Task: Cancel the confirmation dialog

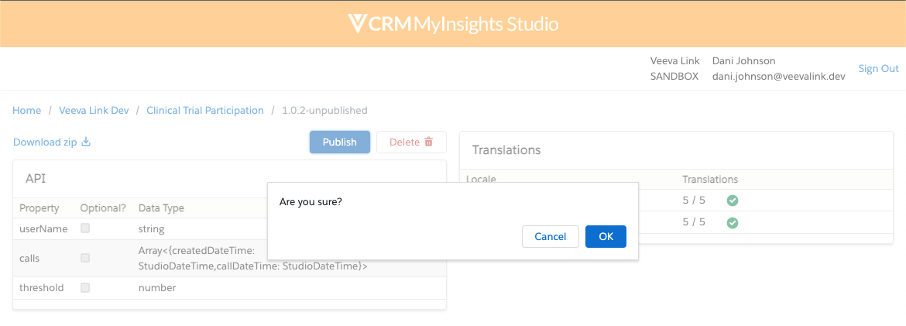Action: click(x=551, y=236)
